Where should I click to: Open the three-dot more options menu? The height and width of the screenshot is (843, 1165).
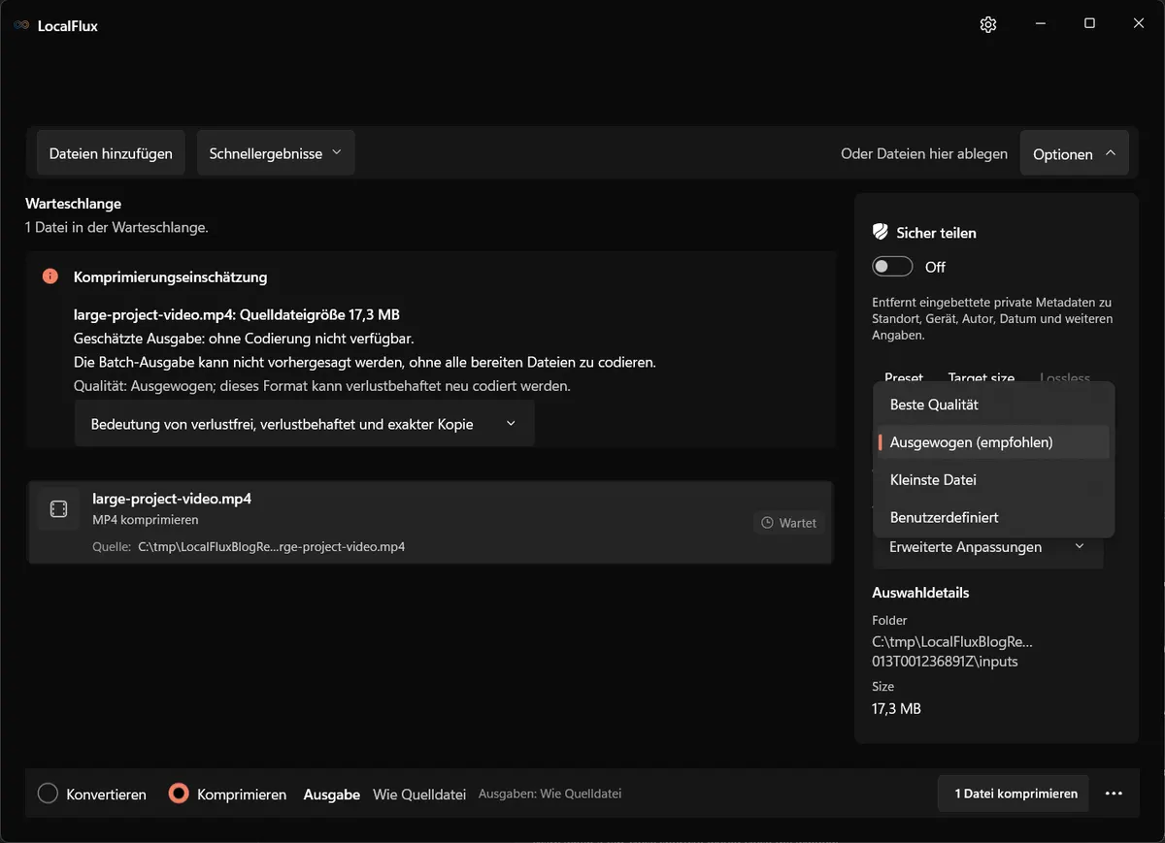point(1114,794)
